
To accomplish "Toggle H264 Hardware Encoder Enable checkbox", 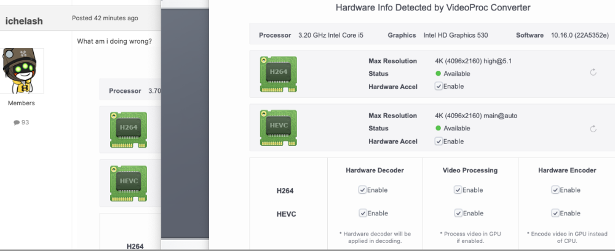I will [555, 190].
